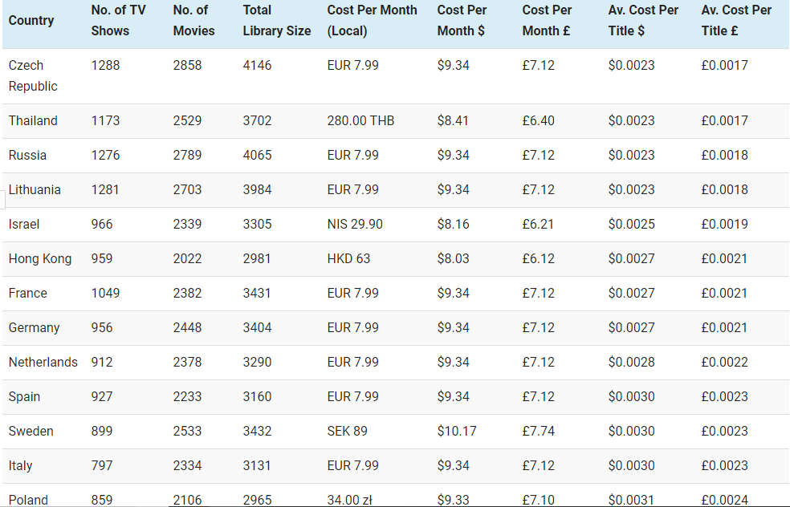Select the Czech Republic country cell
The width and height of the screenshot is (790, 507).
[33, 76]
